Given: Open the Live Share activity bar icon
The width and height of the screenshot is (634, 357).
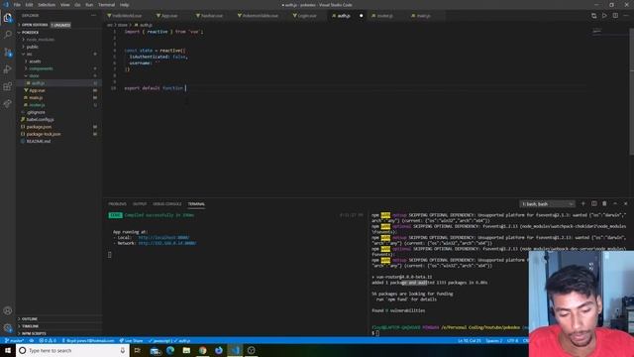Looking at the screenshot, I should (x=7, y=103).
